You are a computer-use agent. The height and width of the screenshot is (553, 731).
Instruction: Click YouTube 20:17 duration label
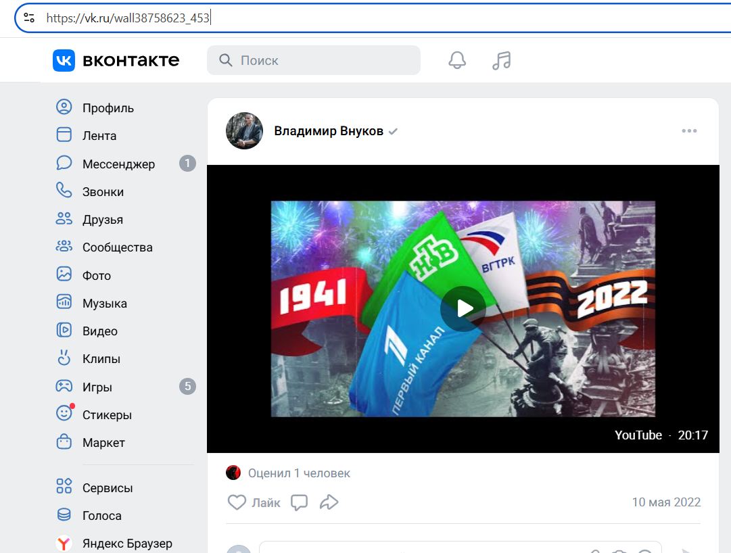(x=661, y=435)
